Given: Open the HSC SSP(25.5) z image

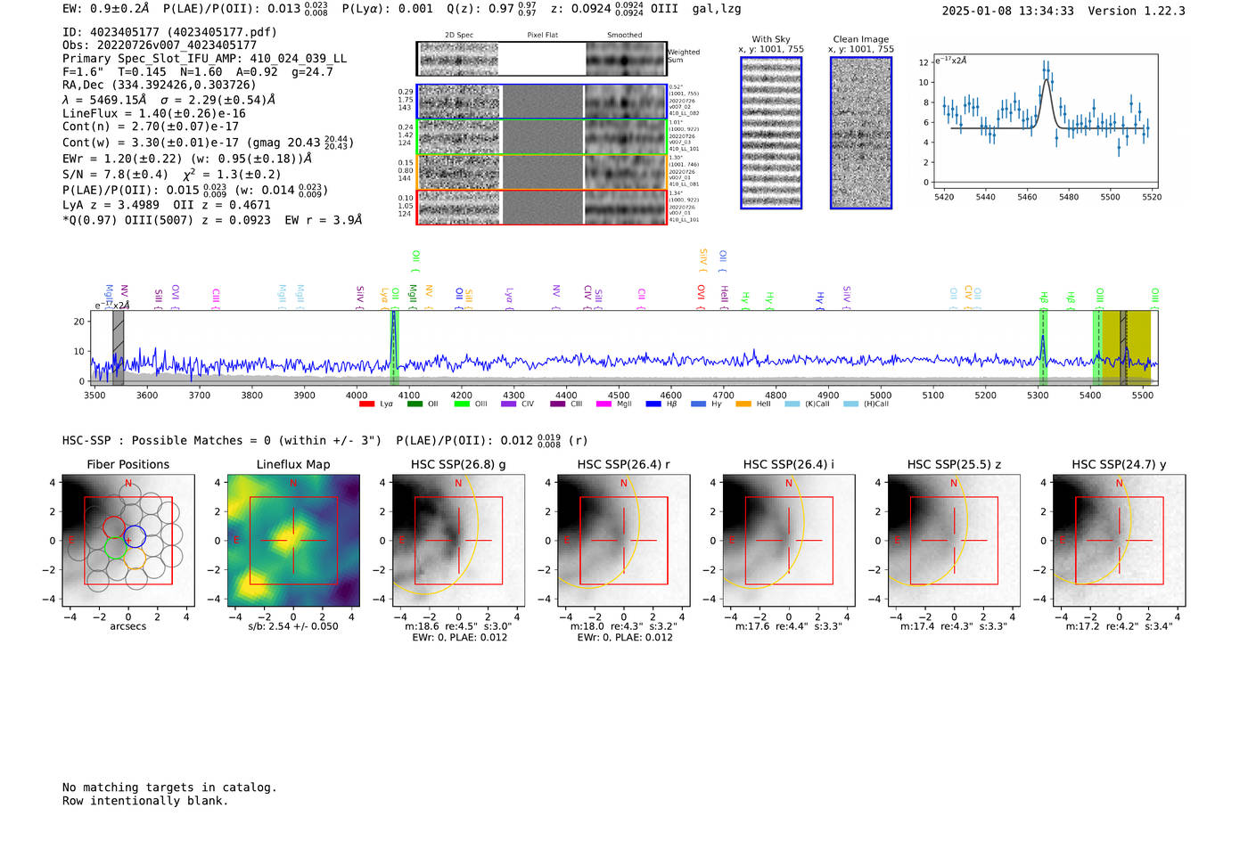Looking at the screenshot, I should pyautogui.click(x=954, y=541).
